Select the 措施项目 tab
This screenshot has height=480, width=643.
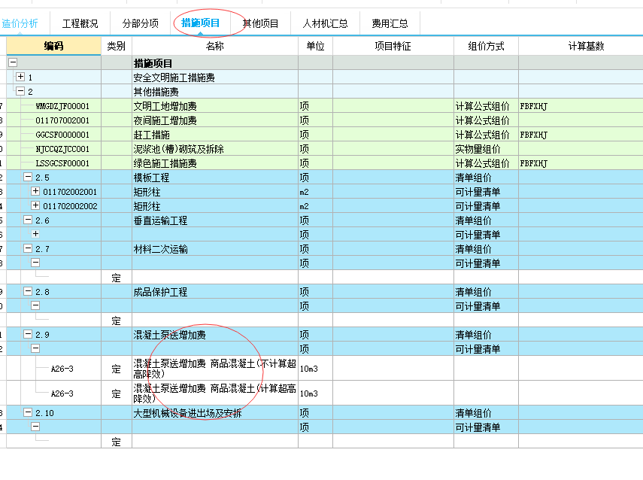click(x=201, y=23)
